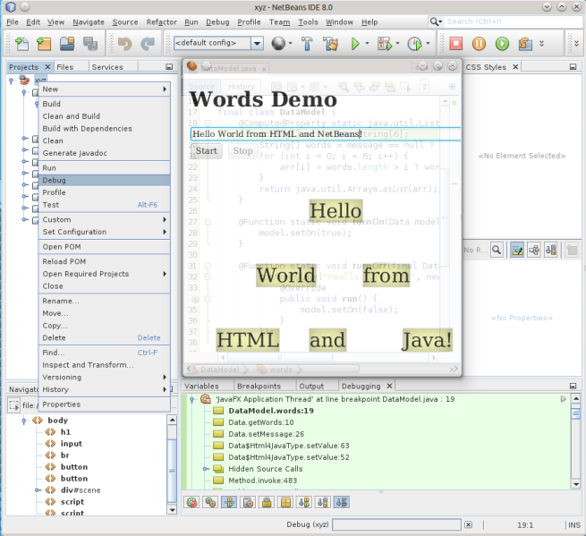Open the Tools menu

[x=308, y=22]
